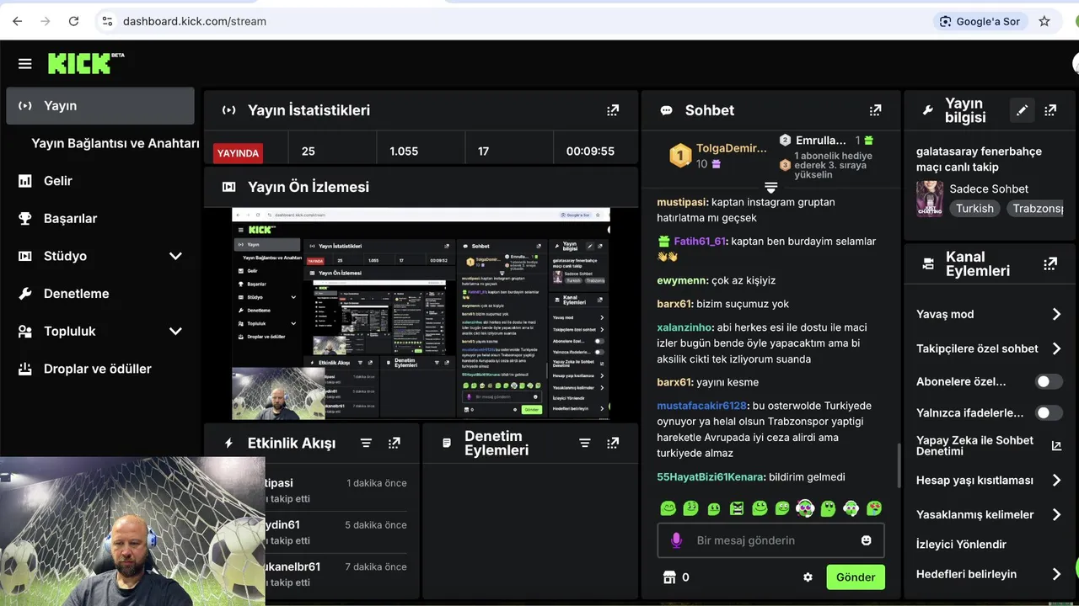Click the stream preview image
The width and height of the screenshot is (1079, 606).
tap(421, 313)
